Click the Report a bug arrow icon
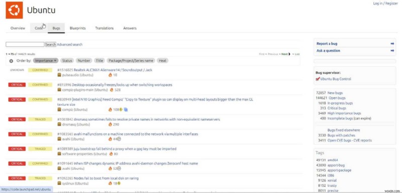402x193 pixels. 392,44
